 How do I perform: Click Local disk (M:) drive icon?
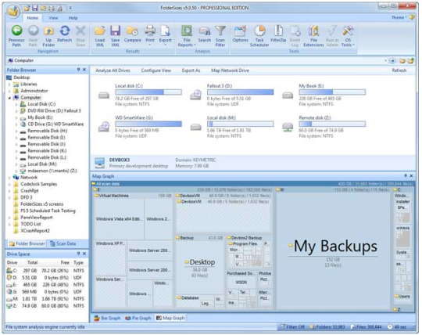point(195,127)
